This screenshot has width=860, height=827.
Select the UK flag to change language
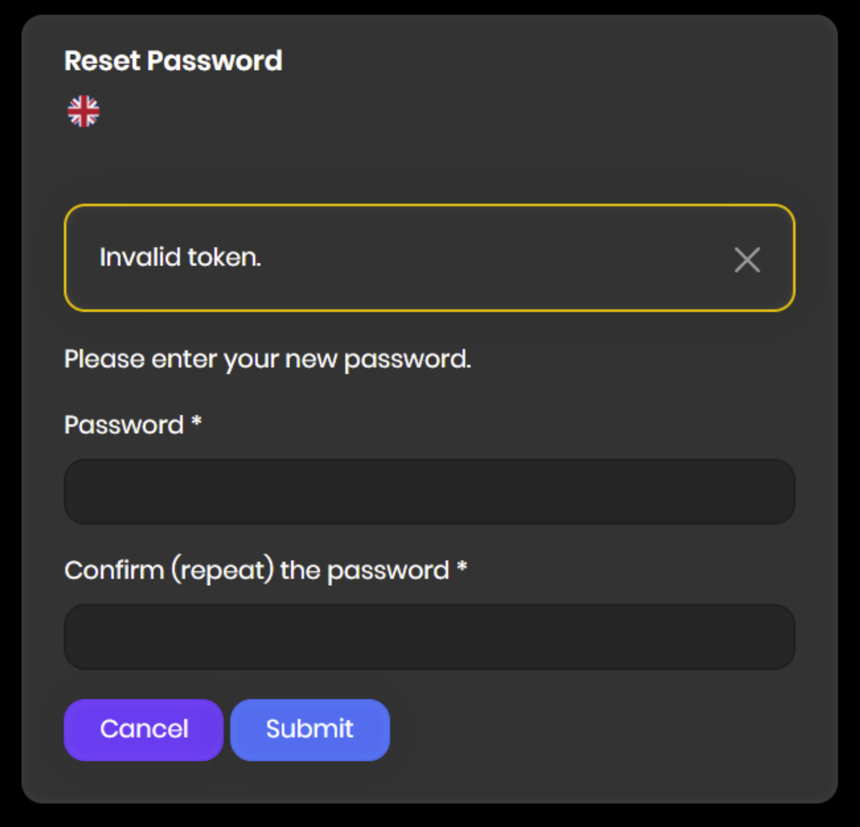[83, 110]
